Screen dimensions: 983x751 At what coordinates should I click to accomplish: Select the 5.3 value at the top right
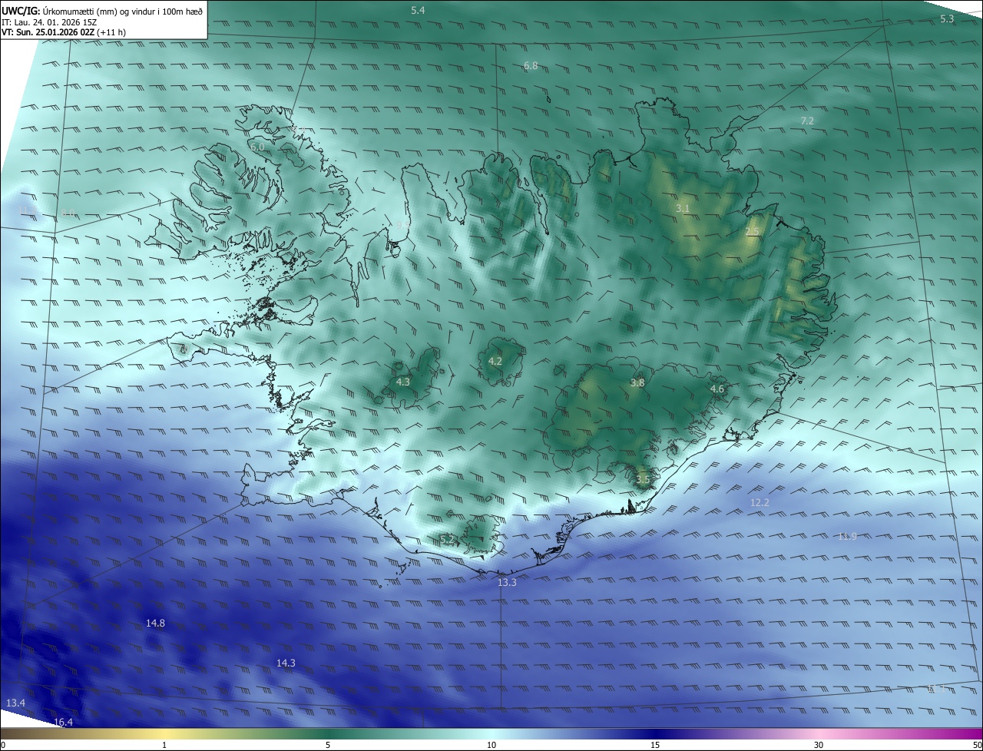(x=947, y=18)
